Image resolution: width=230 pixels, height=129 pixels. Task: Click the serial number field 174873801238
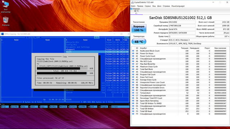(182, 25)
